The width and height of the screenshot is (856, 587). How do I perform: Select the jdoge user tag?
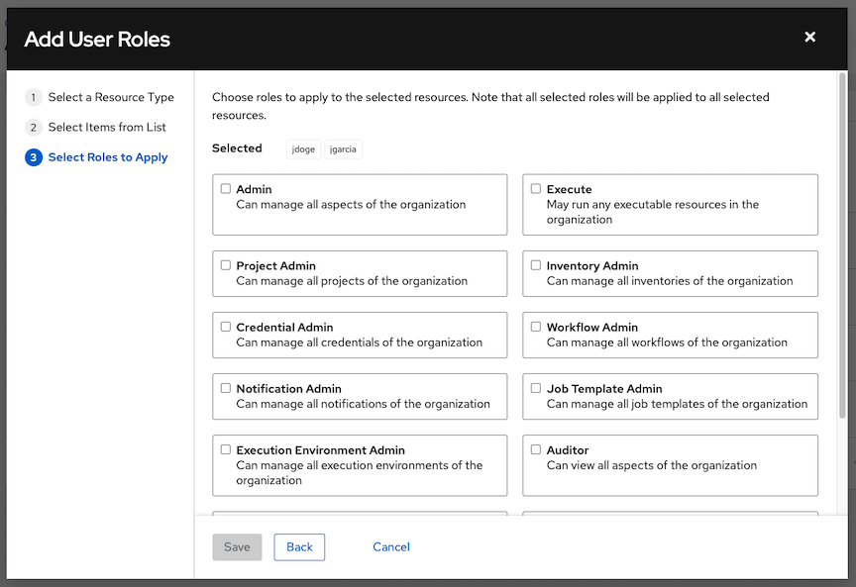coord(303,148)
